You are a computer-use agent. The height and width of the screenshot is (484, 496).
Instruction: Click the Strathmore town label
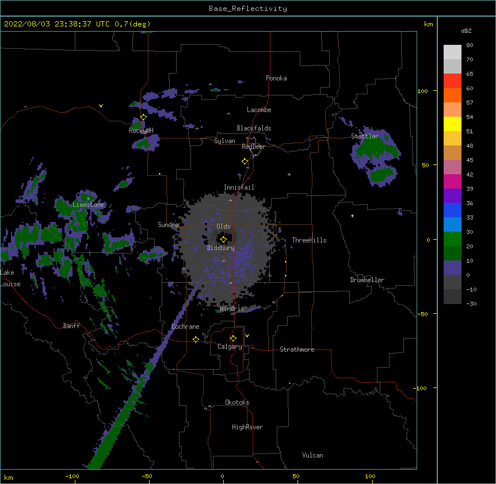click(297, 349)
